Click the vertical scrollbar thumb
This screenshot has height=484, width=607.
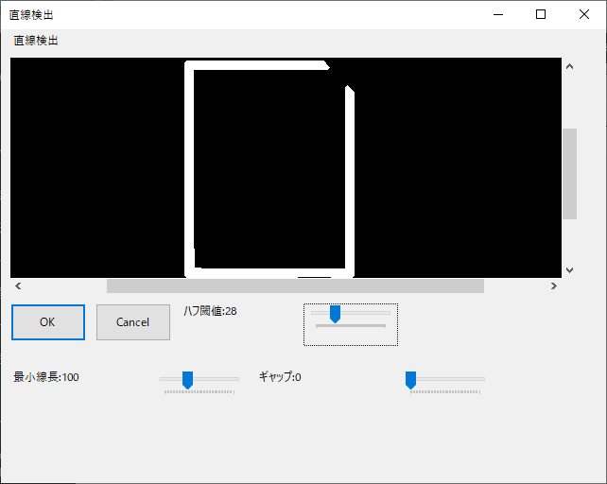[x=569, y=174]
